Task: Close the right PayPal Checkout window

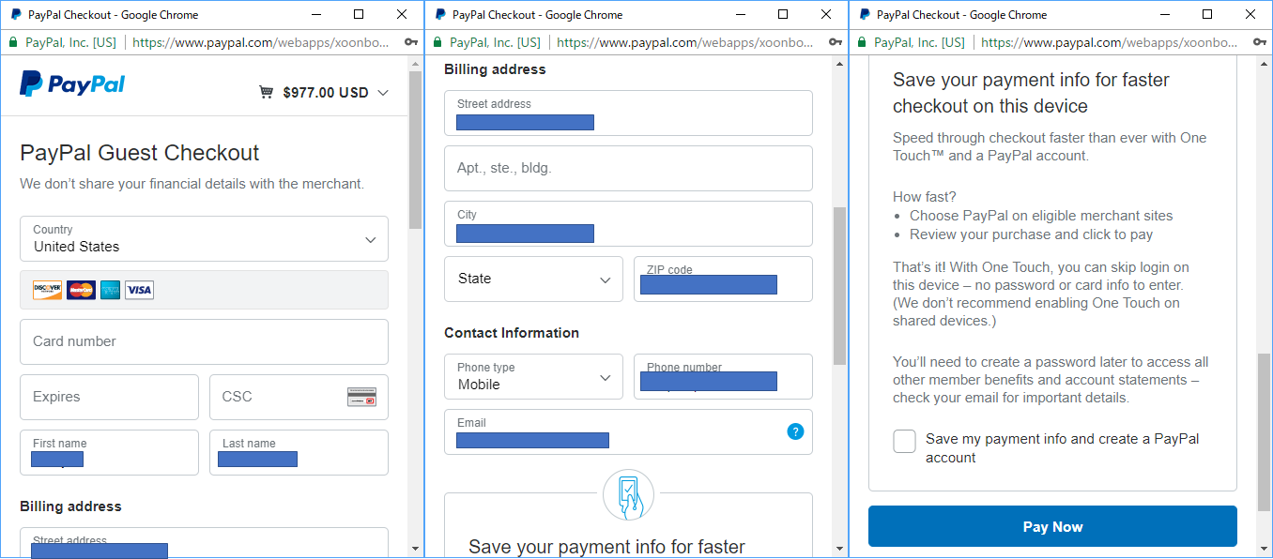Action: [1251, 14]
